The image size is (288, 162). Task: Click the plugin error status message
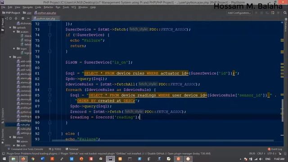pyautogui.click(x=108, y=153)
